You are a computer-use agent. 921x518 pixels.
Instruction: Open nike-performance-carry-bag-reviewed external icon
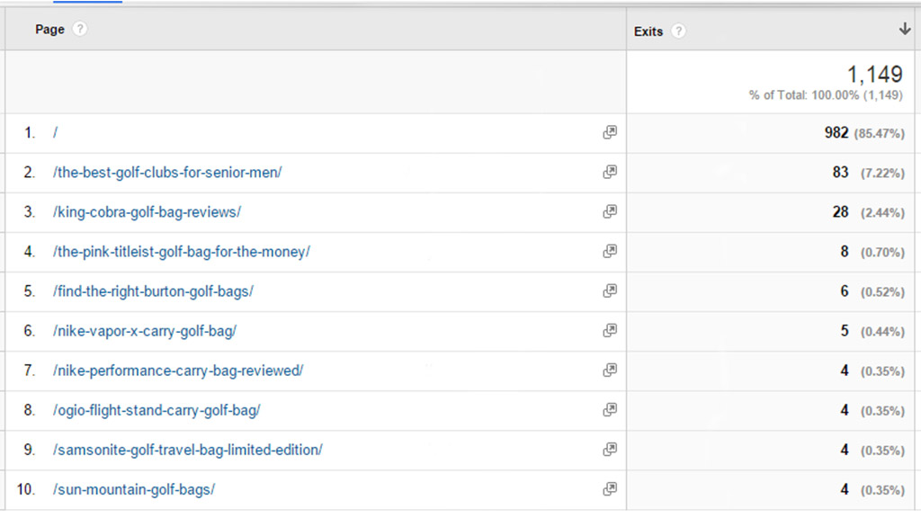click(610, 370)
